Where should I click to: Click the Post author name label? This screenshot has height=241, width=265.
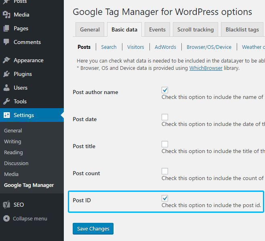(95, 92)
